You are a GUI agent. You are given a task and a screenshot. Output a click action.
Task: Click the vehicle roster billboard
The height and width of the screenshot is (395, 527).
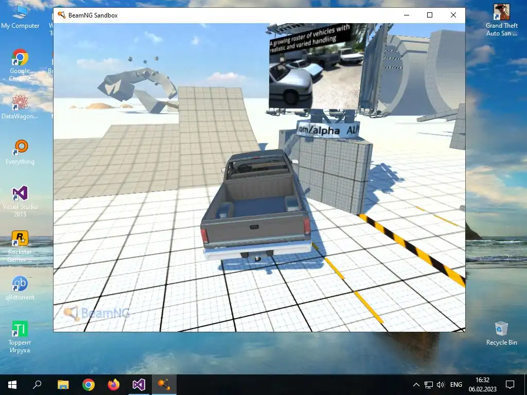(x=316, y=67)
